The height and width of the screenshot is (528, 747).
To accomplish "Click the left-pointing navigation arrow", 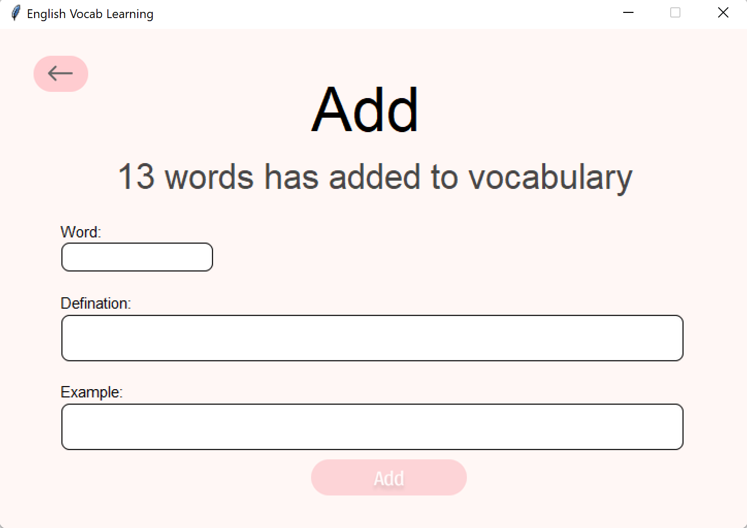I will pyautogui.click(x=60, y=74).
